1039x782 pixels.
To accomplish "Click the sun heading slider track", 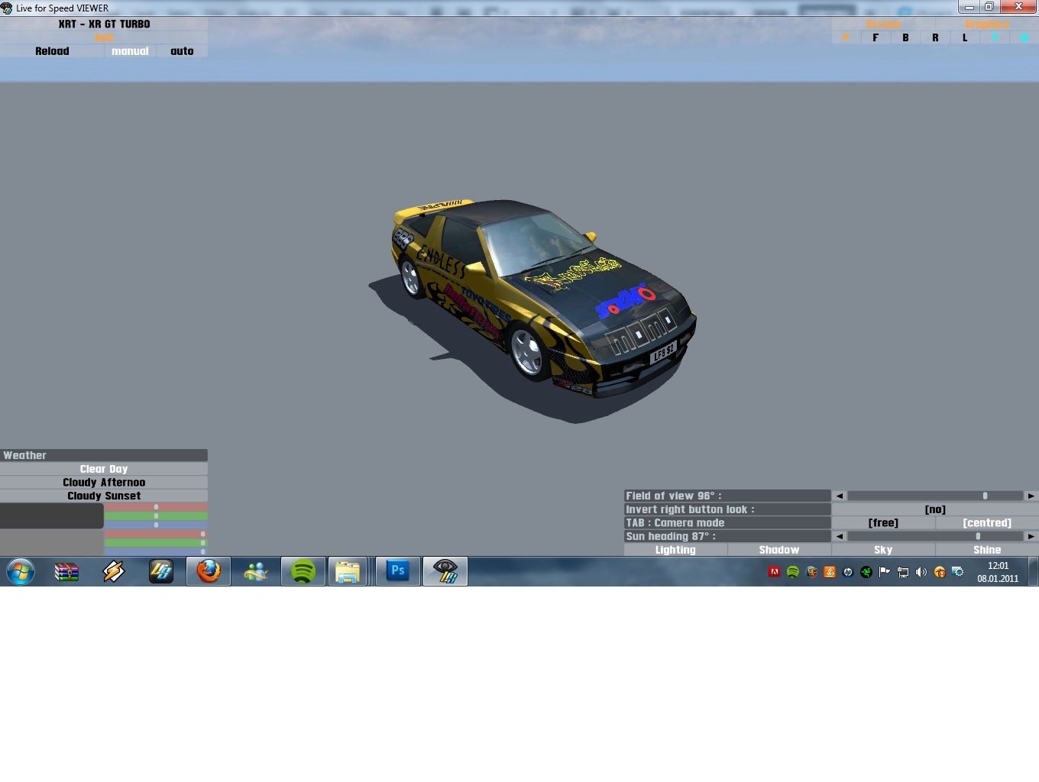I will pos(935,536).
